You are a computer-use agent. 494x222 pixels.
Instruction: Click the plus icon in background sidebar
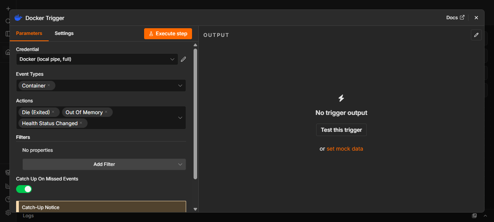tap(8, 8)
